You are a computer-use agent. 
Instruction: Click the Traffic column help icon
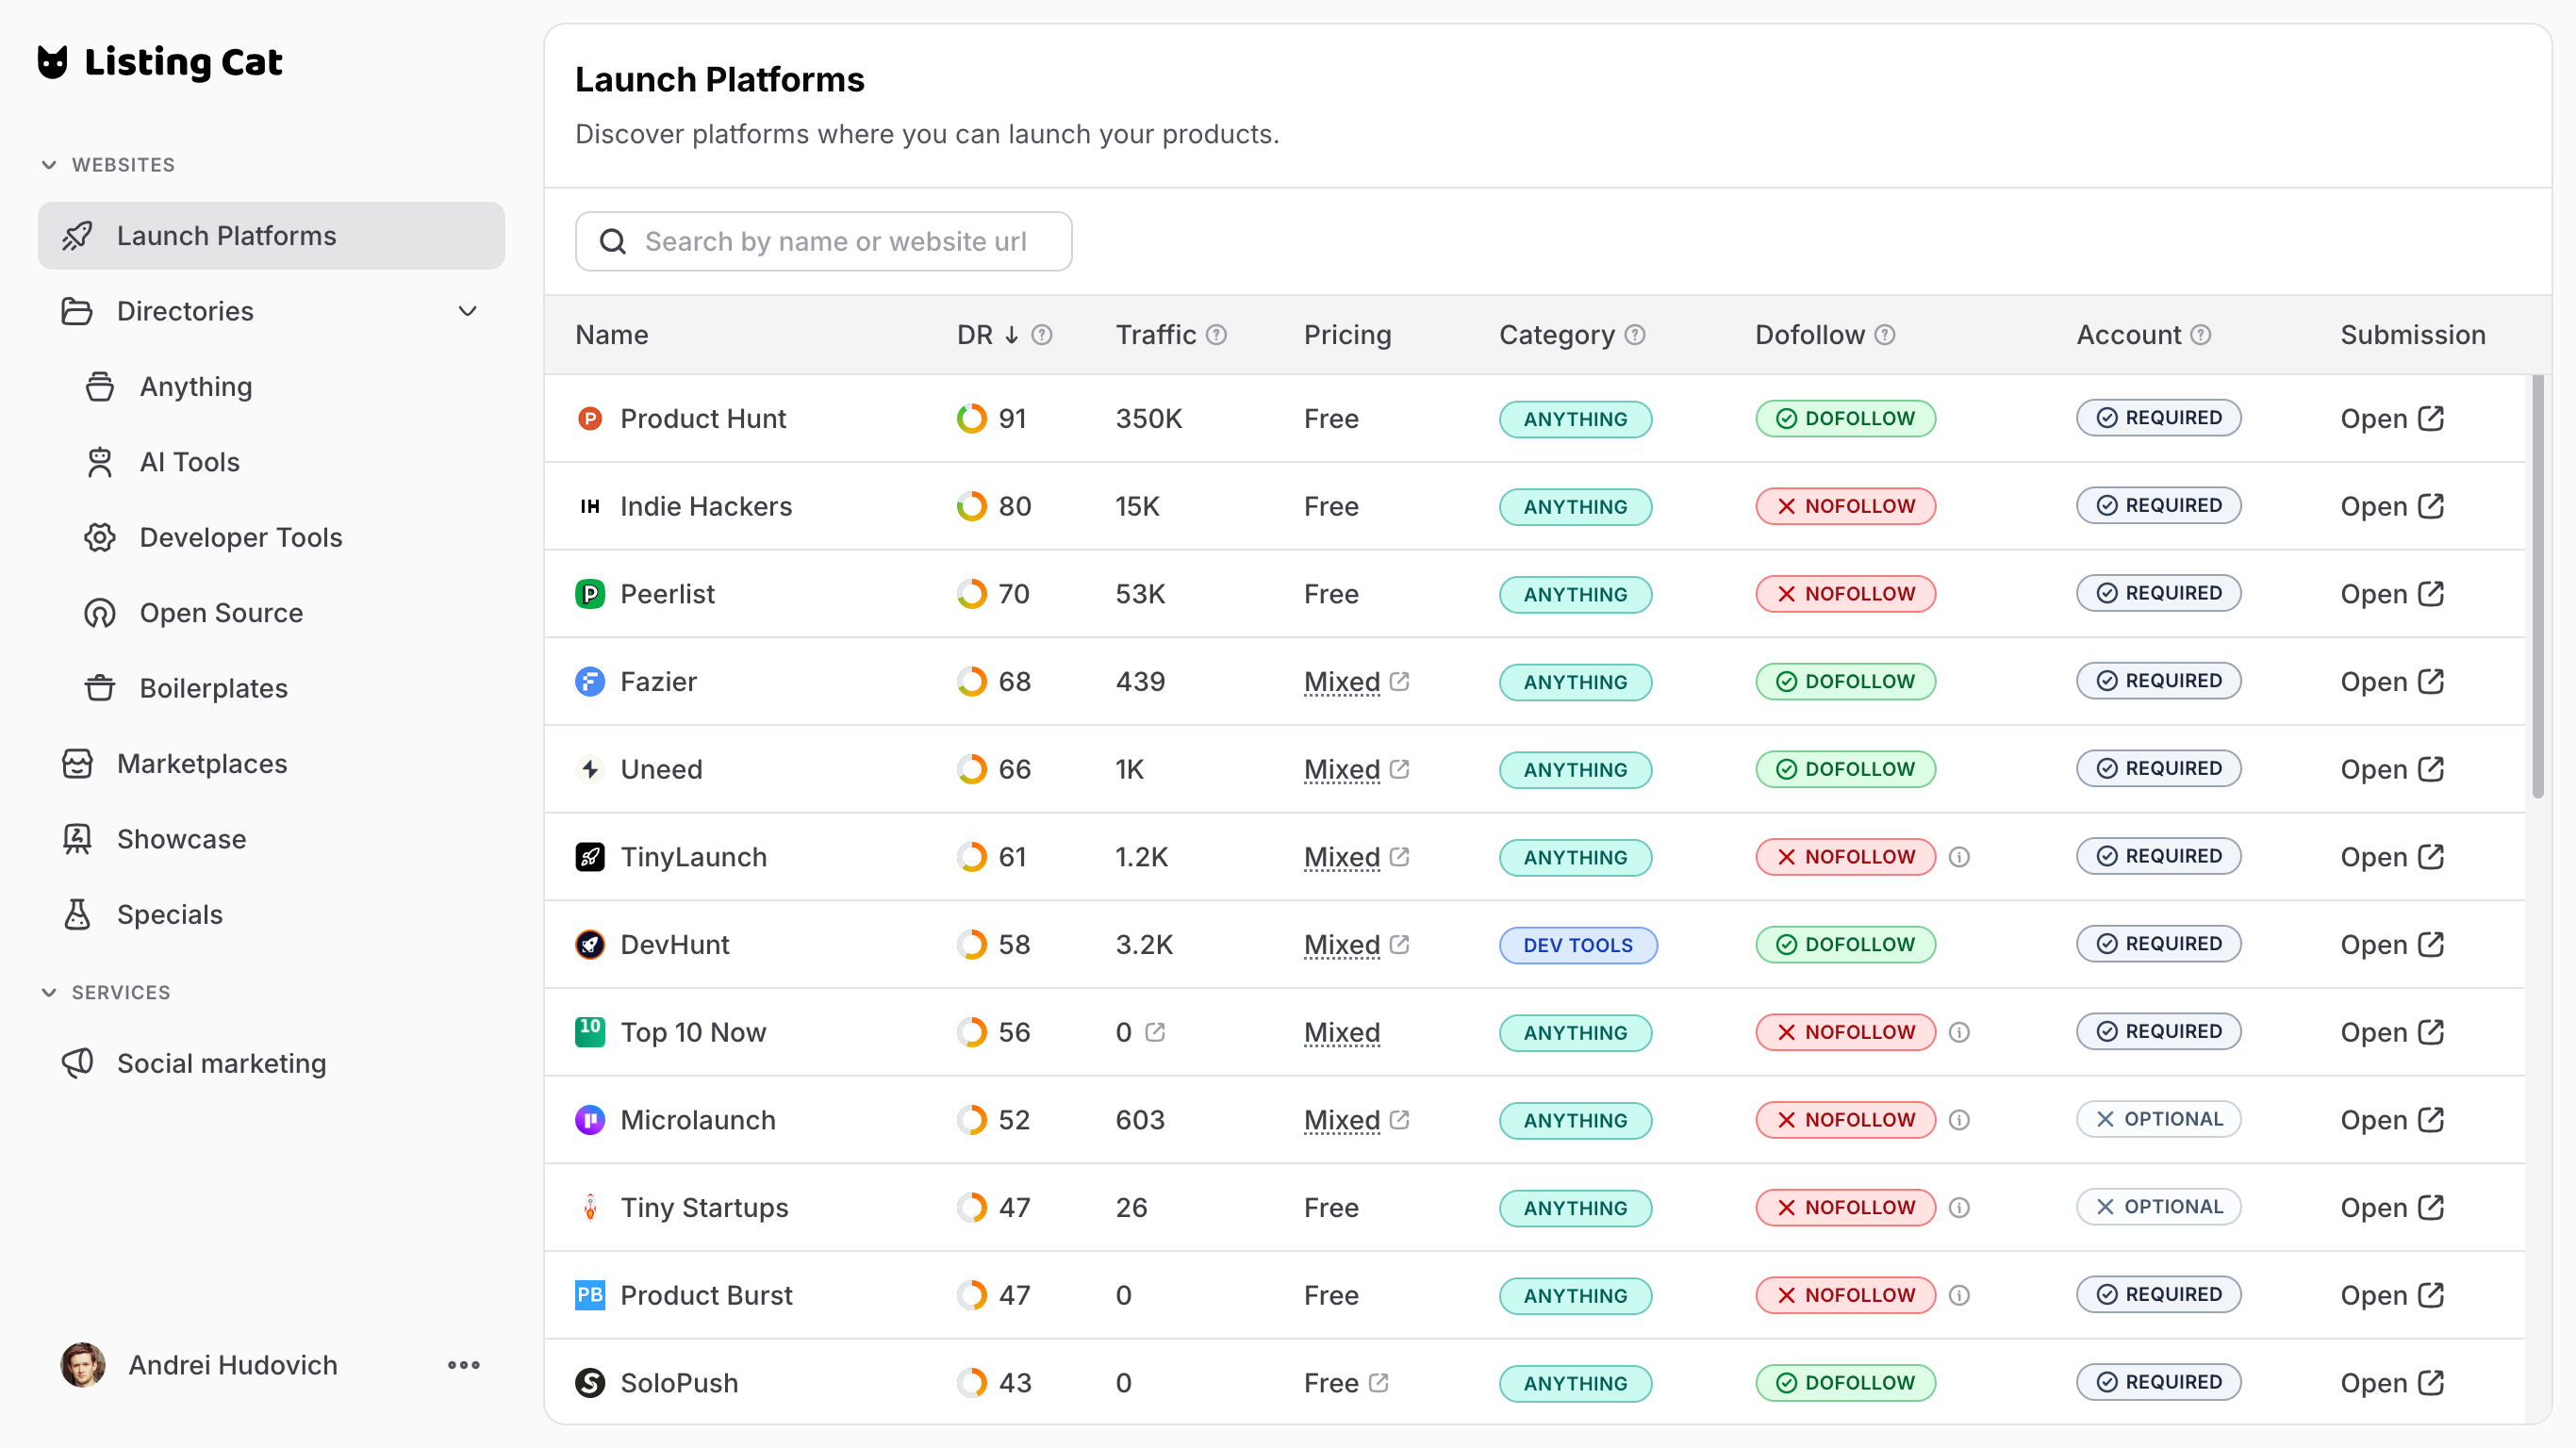(1216, 335)
